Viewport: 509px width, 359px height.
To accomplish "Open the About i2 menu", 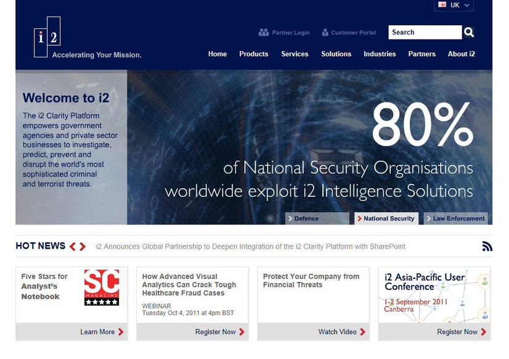I will (462, 54).
